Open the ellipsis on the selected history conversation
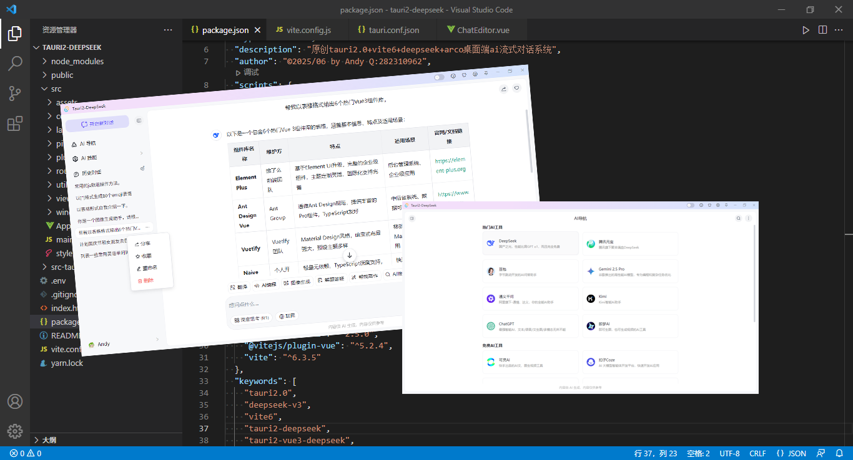Viewport: 853px width, 460px height. point(147,228)
